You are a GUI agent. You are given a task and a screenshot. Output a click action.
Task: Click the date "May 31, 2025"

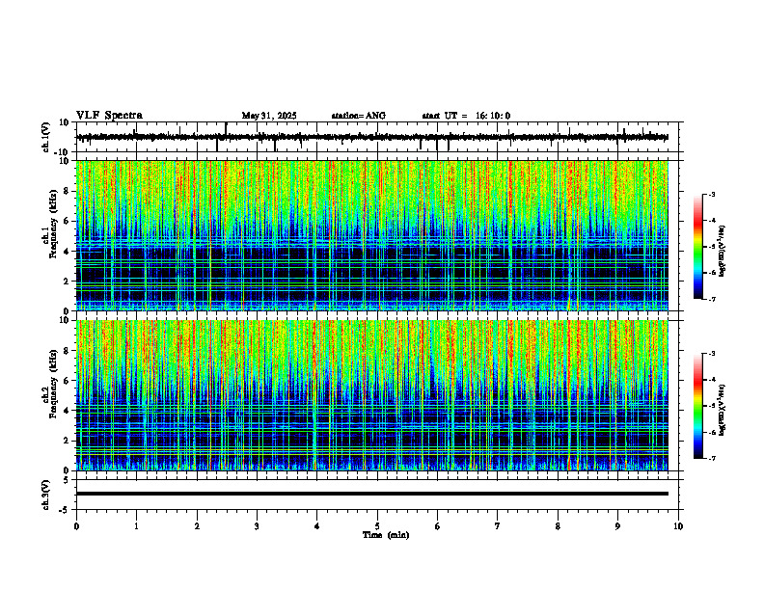click(x=269, y=116)
